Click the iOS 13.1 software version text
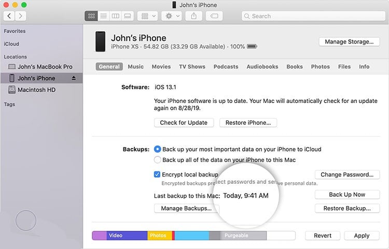The image size is (389, 249). click(x=165, y=87)
